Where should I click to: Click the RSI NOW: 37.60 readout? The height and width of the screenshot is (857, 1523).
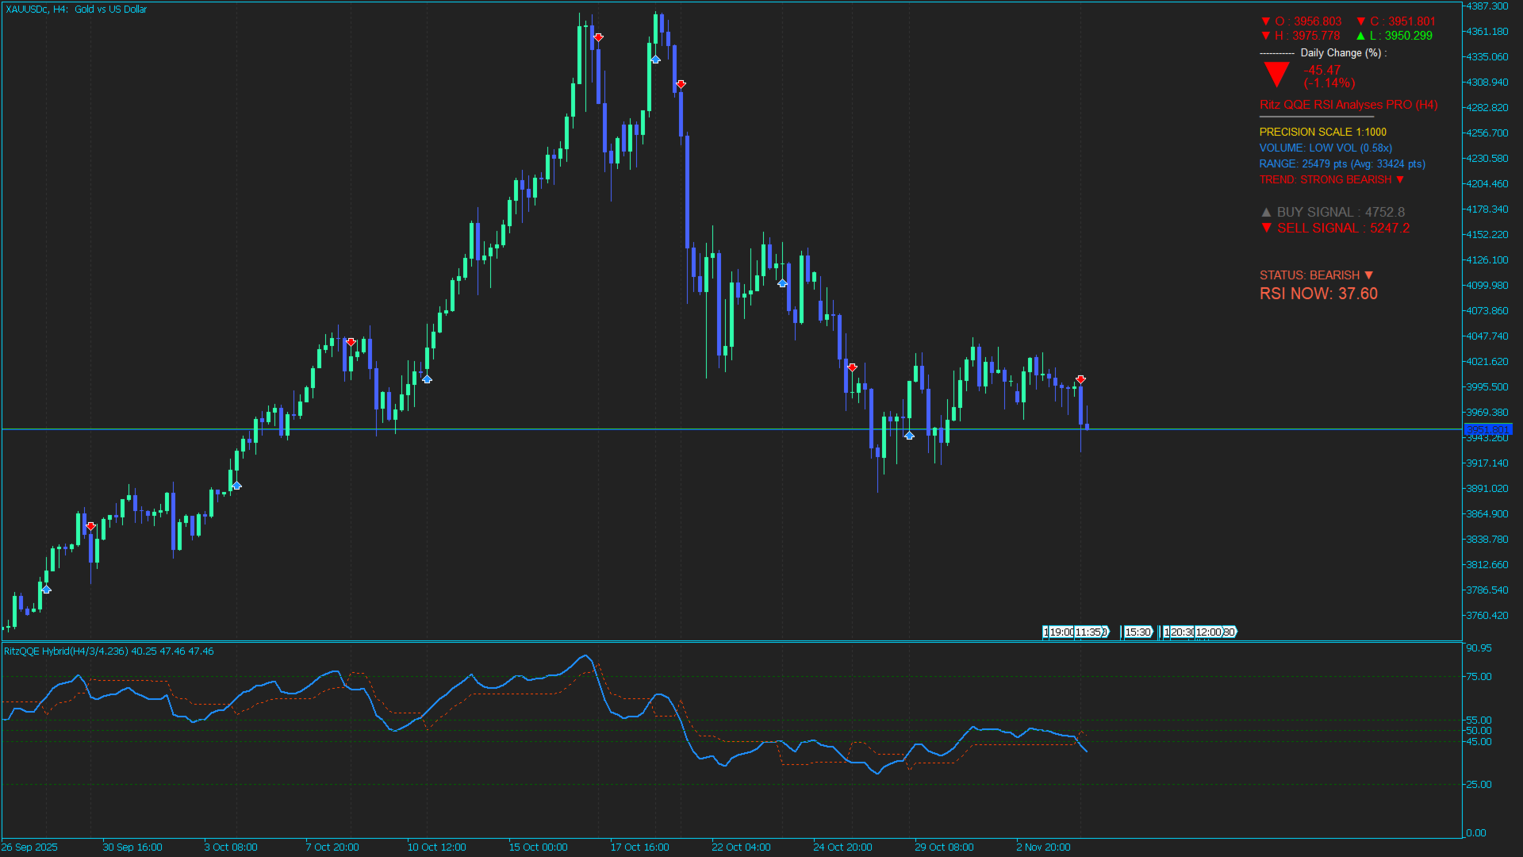[1318, 294]
